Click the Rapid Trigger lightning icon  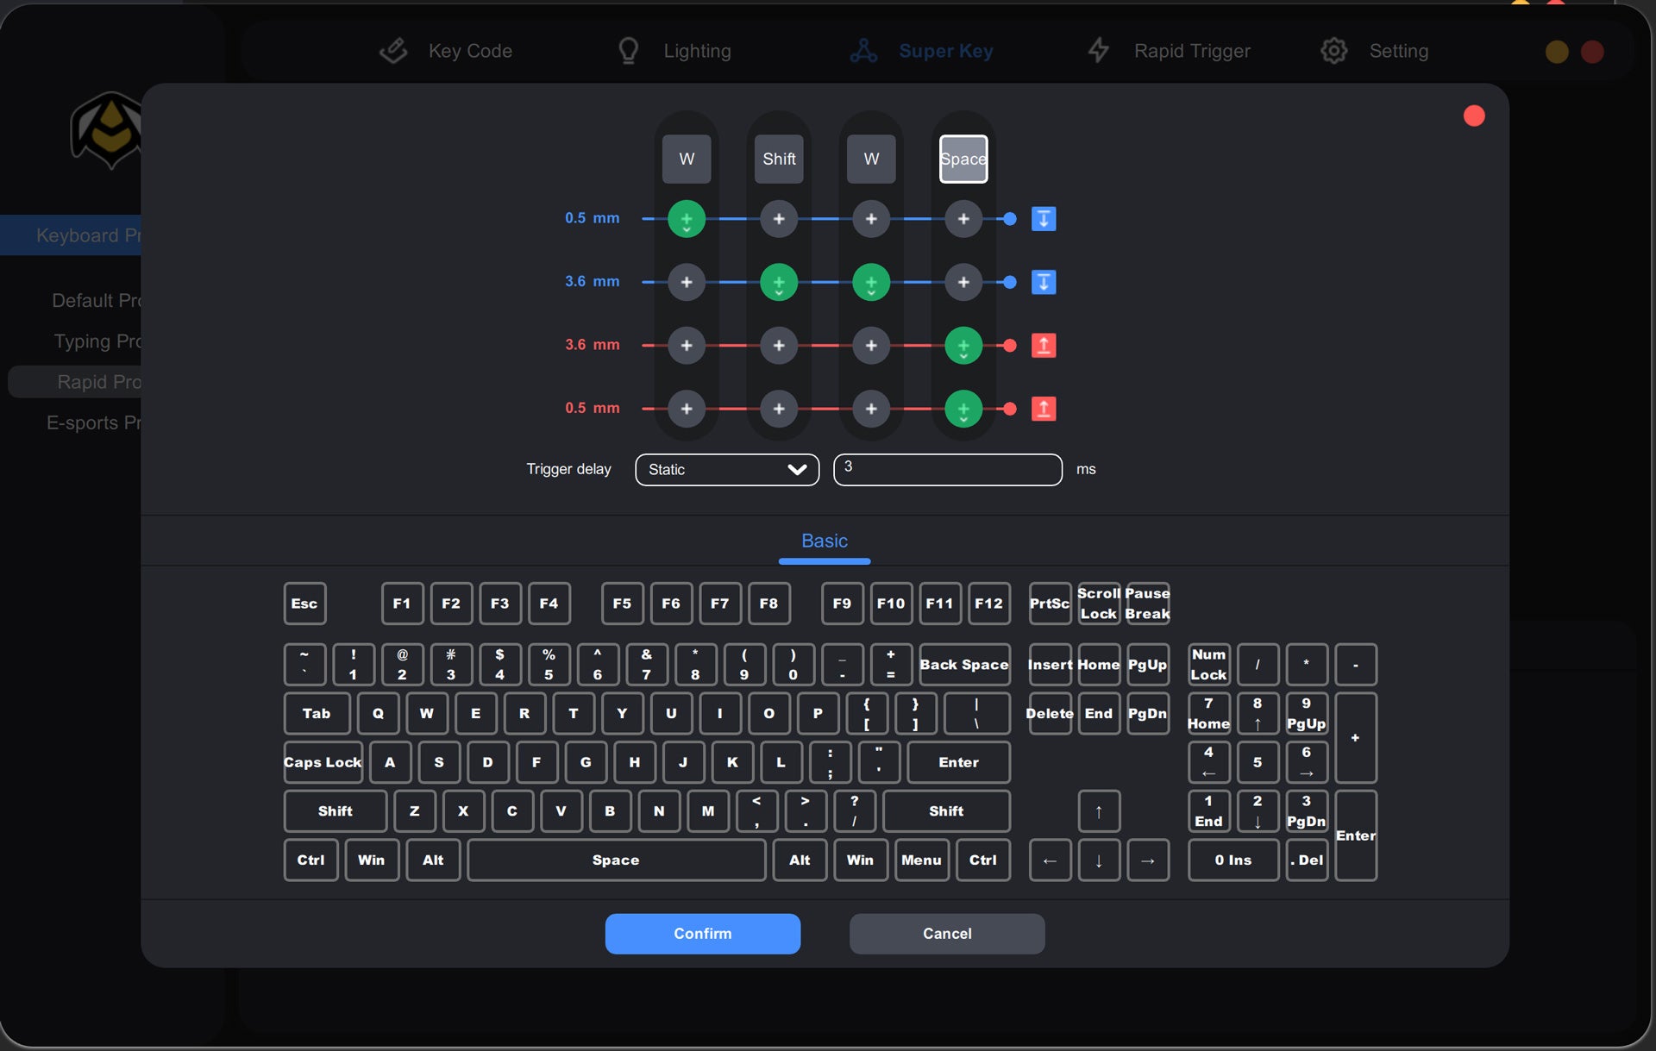(1098, 50)
